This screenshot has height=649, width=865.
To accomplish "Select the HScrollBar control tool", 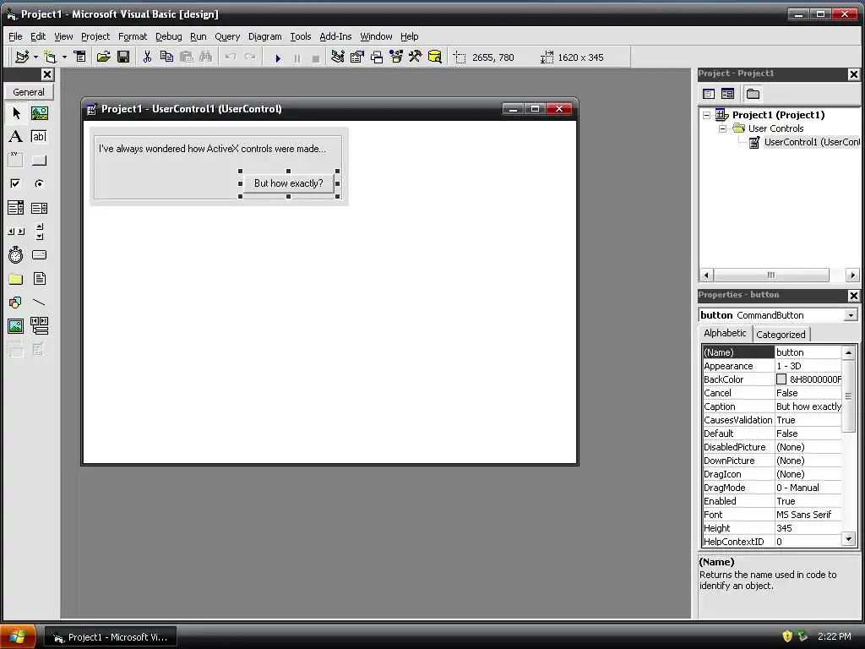I will (x=15, y=232).
